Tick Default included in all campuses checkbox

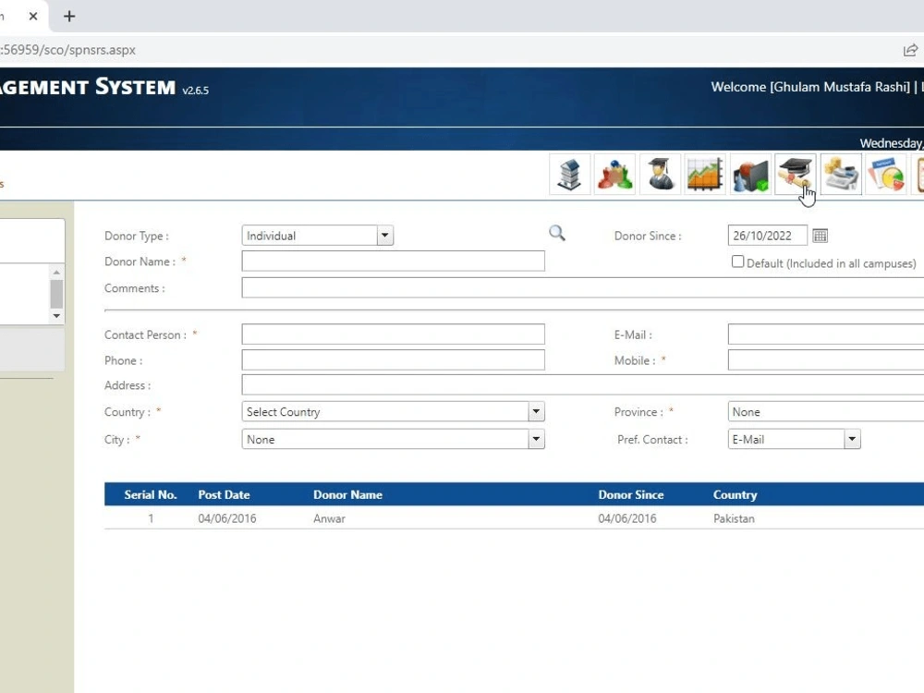click(737, 261)
